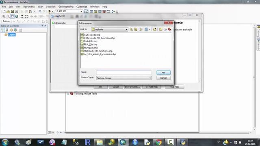The width and height of the screenshot is (260, 146).
Task: Expand the Tracking Analyst Tools toolbox
Action: (68, 94)
